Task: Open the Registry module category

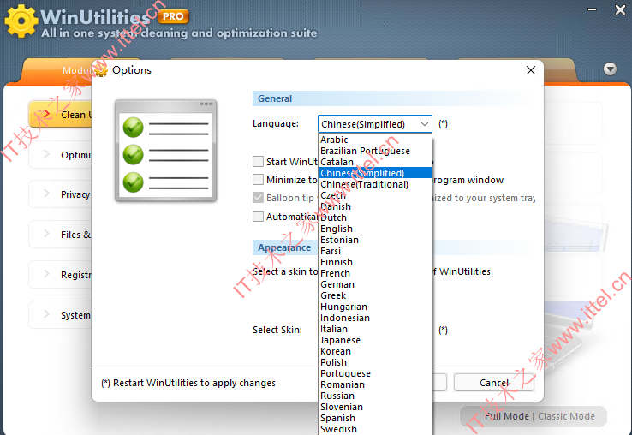Action: pyautogui.click(x=61, y=275)
